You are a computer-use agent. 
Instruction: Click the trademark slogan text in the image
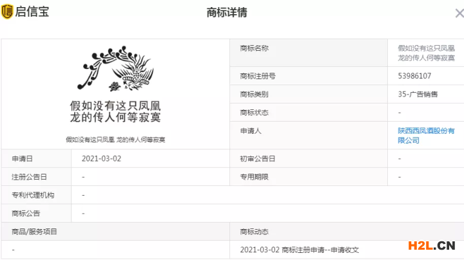pos(115,111)
